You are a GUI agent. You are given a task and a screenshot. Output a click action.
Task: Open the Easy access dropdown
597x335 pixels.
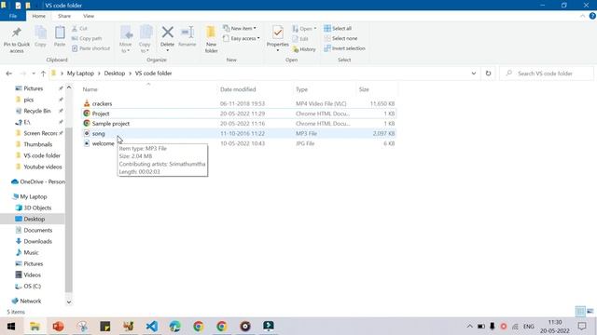pos(242,38)
